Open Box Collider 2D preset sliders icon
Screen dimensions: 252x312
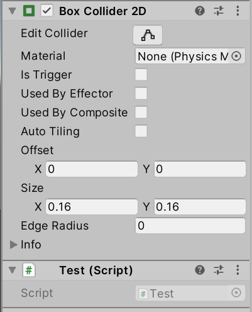click(219, 11)
